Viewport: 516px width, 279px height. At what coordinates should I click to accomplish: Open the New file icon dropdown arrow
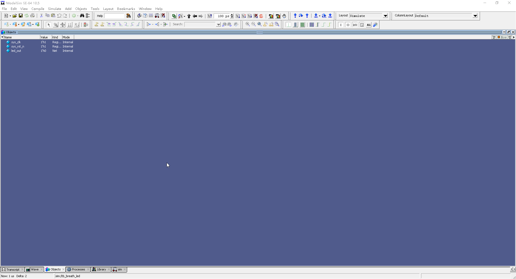click(10, 16)
